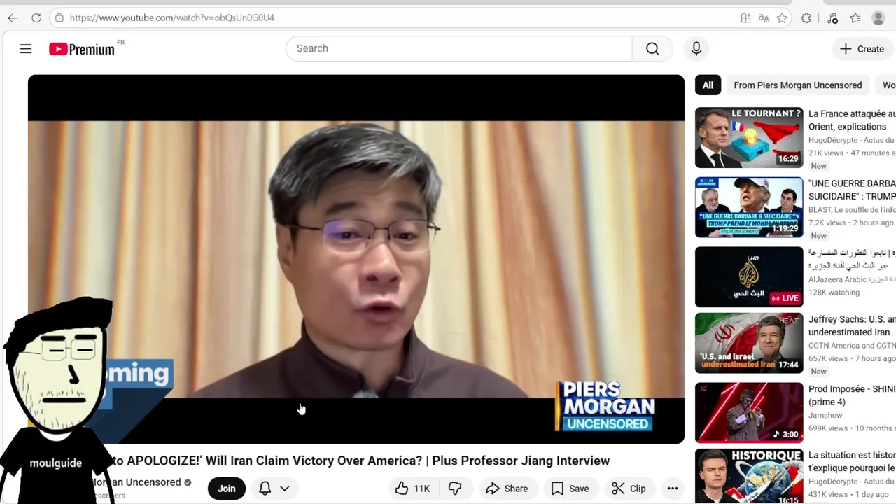Viewport: 896px width, 504px height.
Task: Click the BLAST, Le souffle de l'info channel name
Action: pos(852,209)
